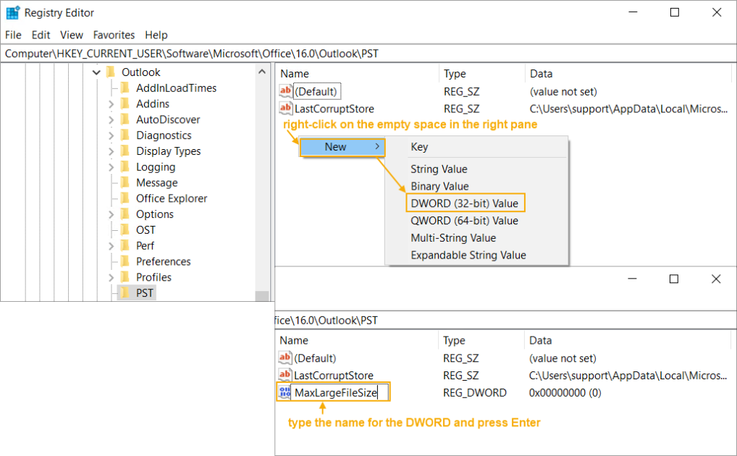Open the Favorites menu

(x=114, y=35)
